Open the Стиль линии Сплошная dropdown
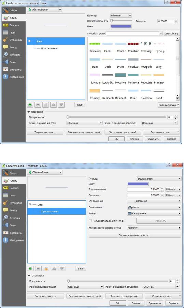Screen dimensions: 184x308 point(154,201)
